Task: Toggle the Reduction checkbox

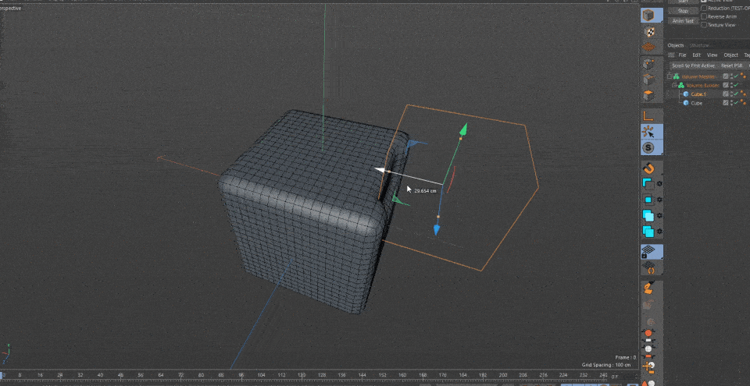Action: click(704, 8)
